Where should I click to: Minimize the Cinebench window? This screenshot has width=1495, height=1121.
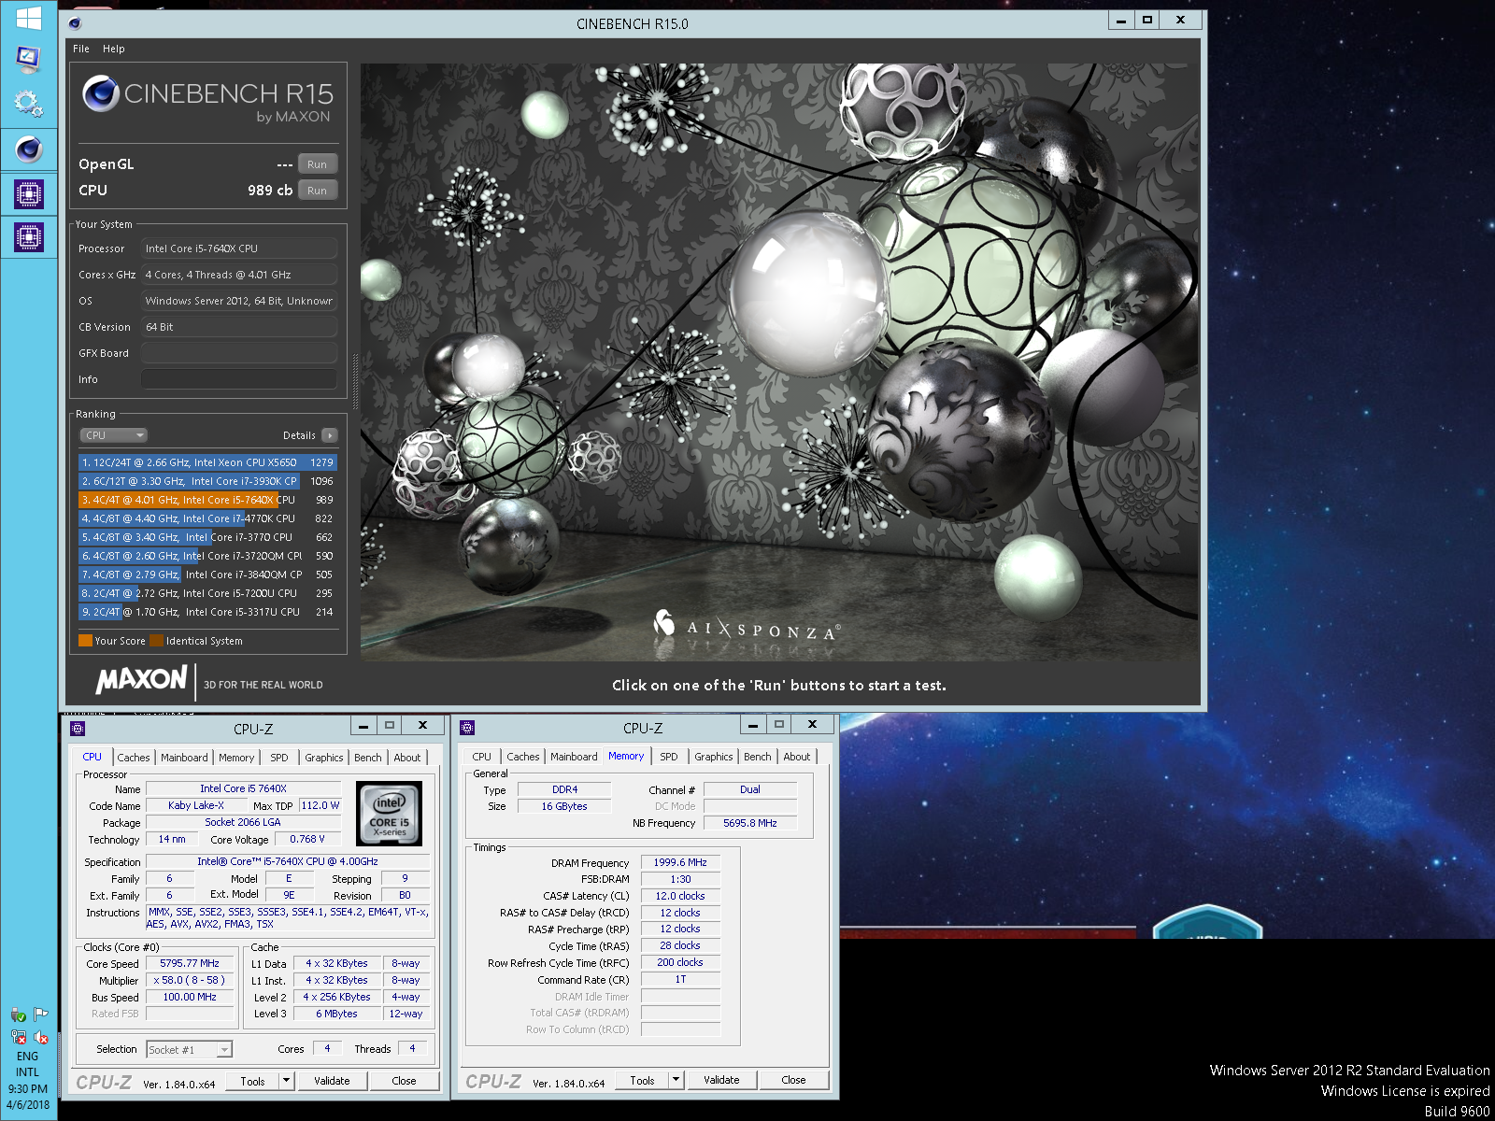click(x=1121, y=21)
